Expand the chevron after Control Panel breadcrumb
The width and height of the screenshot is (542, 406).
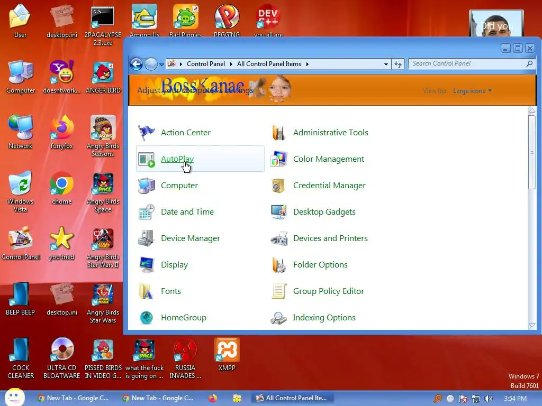point(231,64)
